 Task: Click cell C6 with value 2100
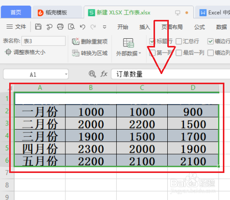click(x=142, y=160)
